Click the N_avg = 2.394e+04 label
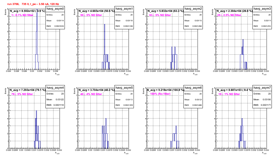Screen dimensions: 276x158 234,11
